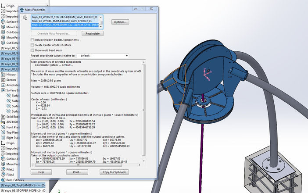Click the Surface Bodies folder icon
This screenshot has height=193, width=308.
3,90
